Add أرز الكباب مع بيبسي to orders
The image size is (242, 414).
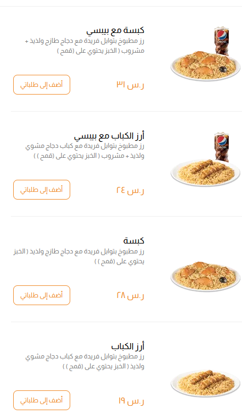point(42,190)
